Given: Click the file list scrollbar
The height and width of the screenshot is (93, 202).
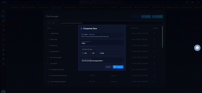Looking at the screenshot, I should [x=162, y=37].
